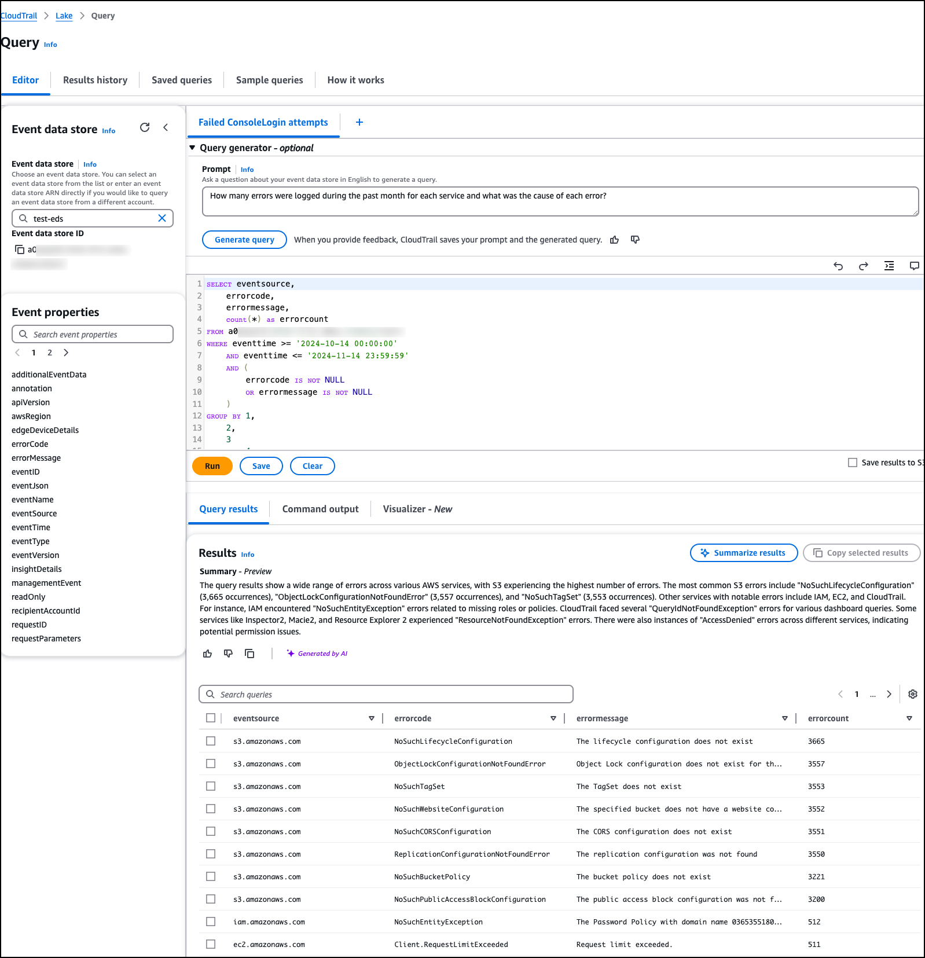
Task: Go to next event properties page
Action: (x=66, y=353)
